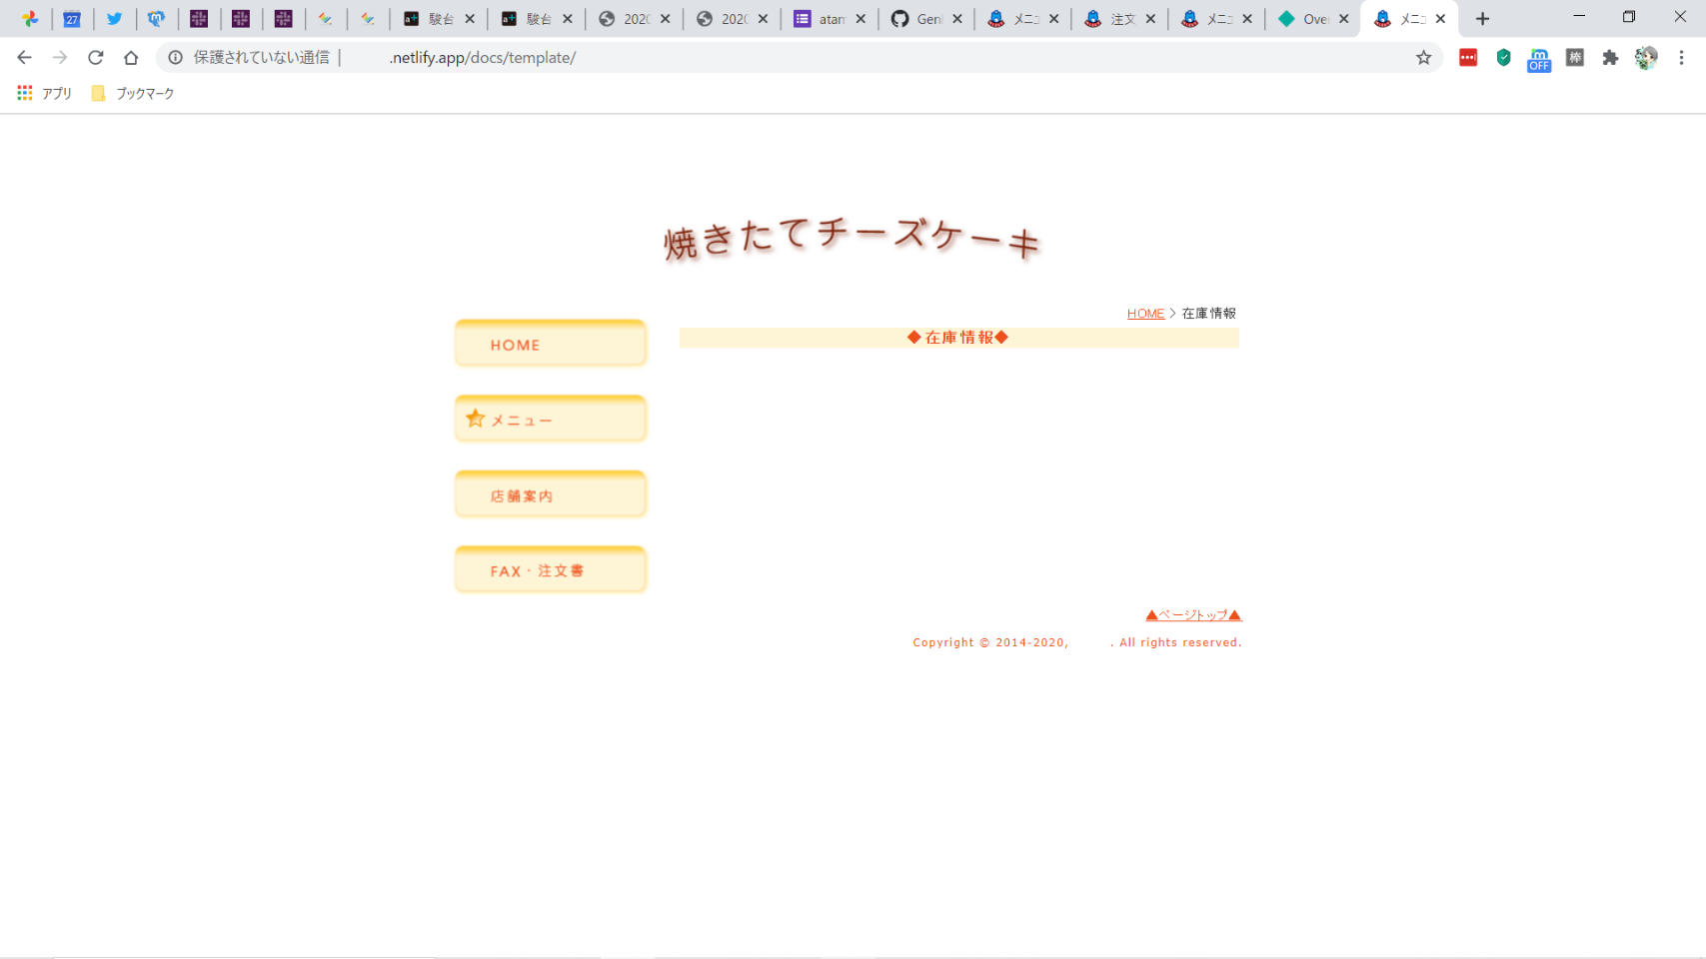Click the ページトップ link
The height and width of the screenshot is (959, 1706).
point(1193,615)
